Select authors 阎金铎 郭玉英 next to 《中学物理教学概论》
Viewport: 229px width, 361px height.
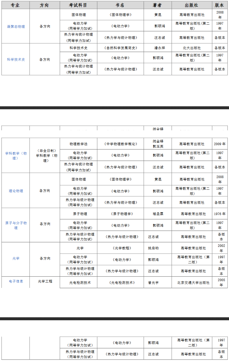point(158,144)
